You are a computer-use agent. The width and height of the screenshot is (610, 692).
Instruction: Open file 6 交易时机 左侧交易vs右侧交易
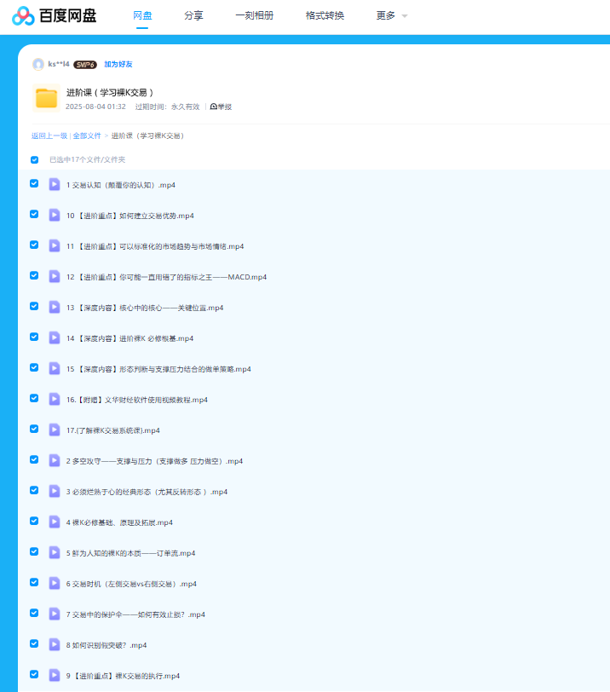coord(131,584)
